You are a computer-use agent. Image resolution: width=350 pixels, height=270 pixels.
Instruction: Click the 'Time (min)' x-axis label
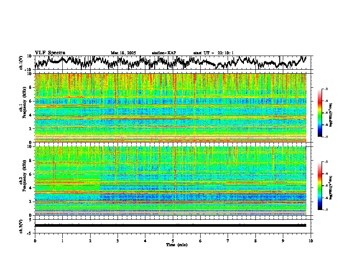point(177,245)
